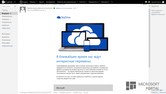Open the Переместить в dropdown menu

(94, 2)
